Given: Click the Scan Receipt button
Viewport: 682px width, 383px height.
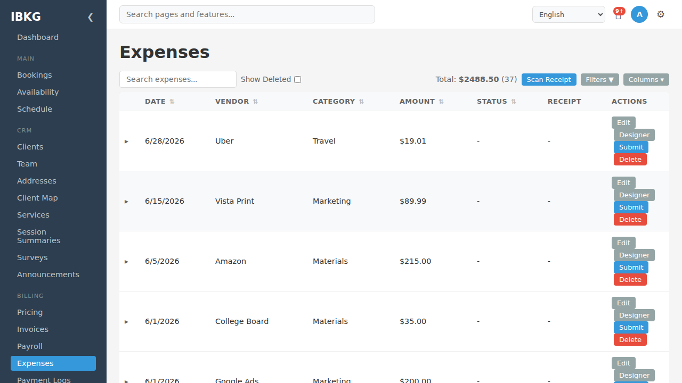Looking at the screenshot, I should click(x=549, y=79).
